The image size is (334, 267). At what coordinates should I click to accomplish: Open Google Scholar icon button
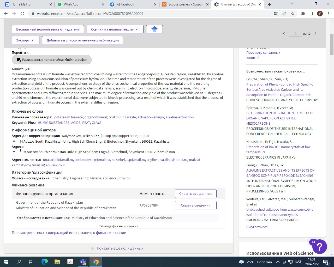click(x=154, y=29)
